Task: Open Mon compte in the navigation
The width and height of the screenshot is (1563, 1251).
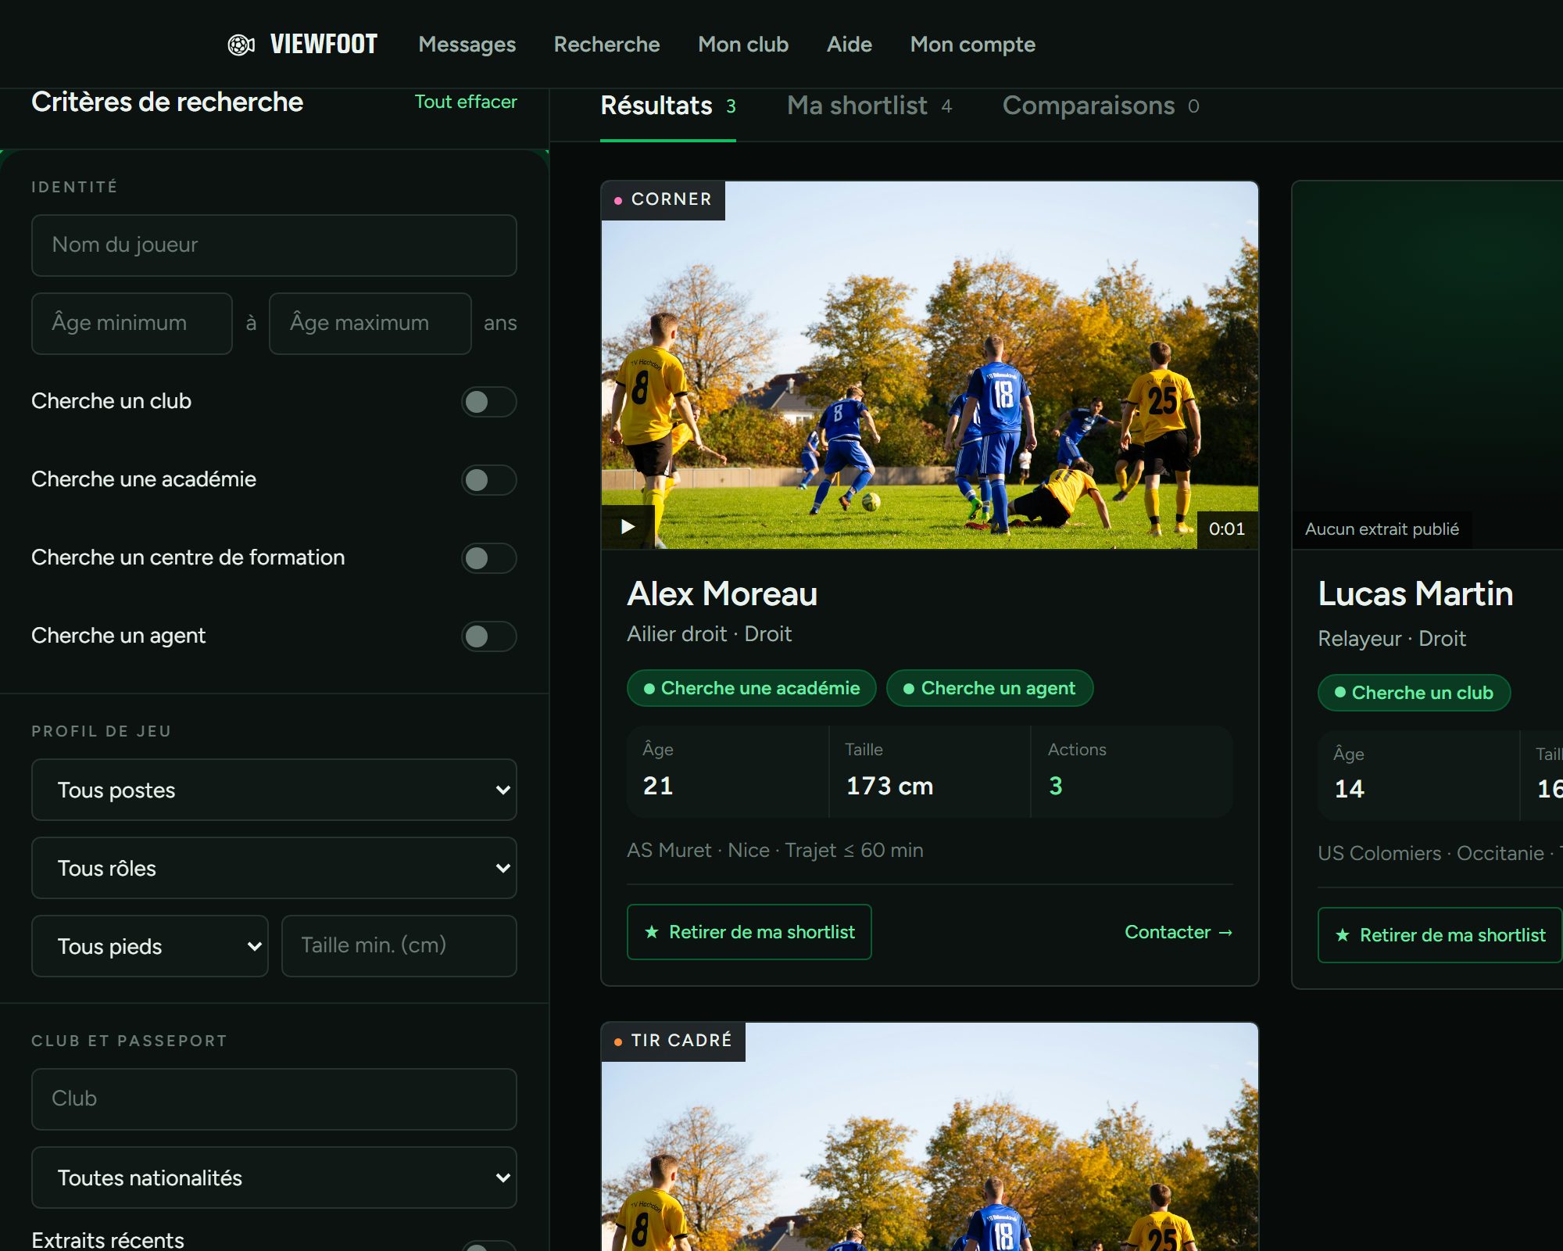Action: point(972,45)
